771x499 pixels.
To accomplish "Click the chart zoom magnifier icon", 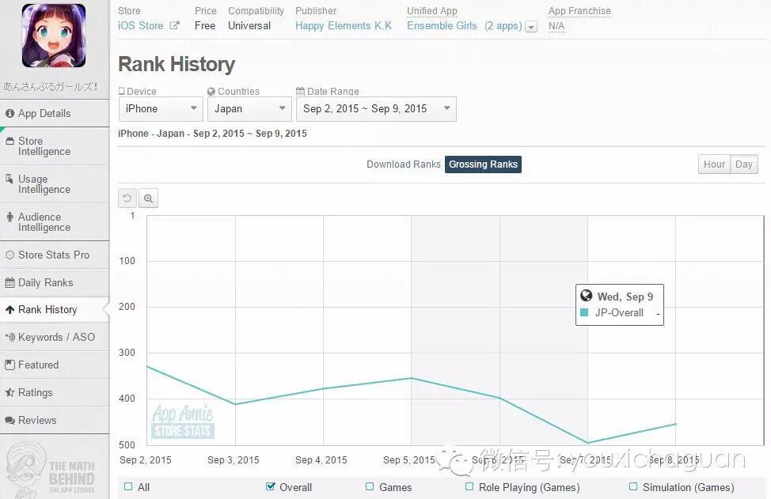I will [148, 198].
